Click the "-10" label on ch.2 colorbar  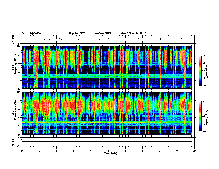[x=205, y=131]
